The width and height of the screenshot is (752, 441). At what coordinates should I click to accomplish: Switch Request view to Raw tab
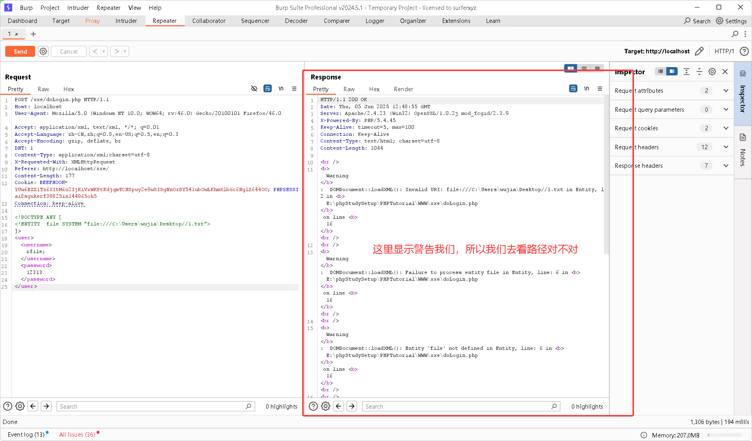click(43, 89)
